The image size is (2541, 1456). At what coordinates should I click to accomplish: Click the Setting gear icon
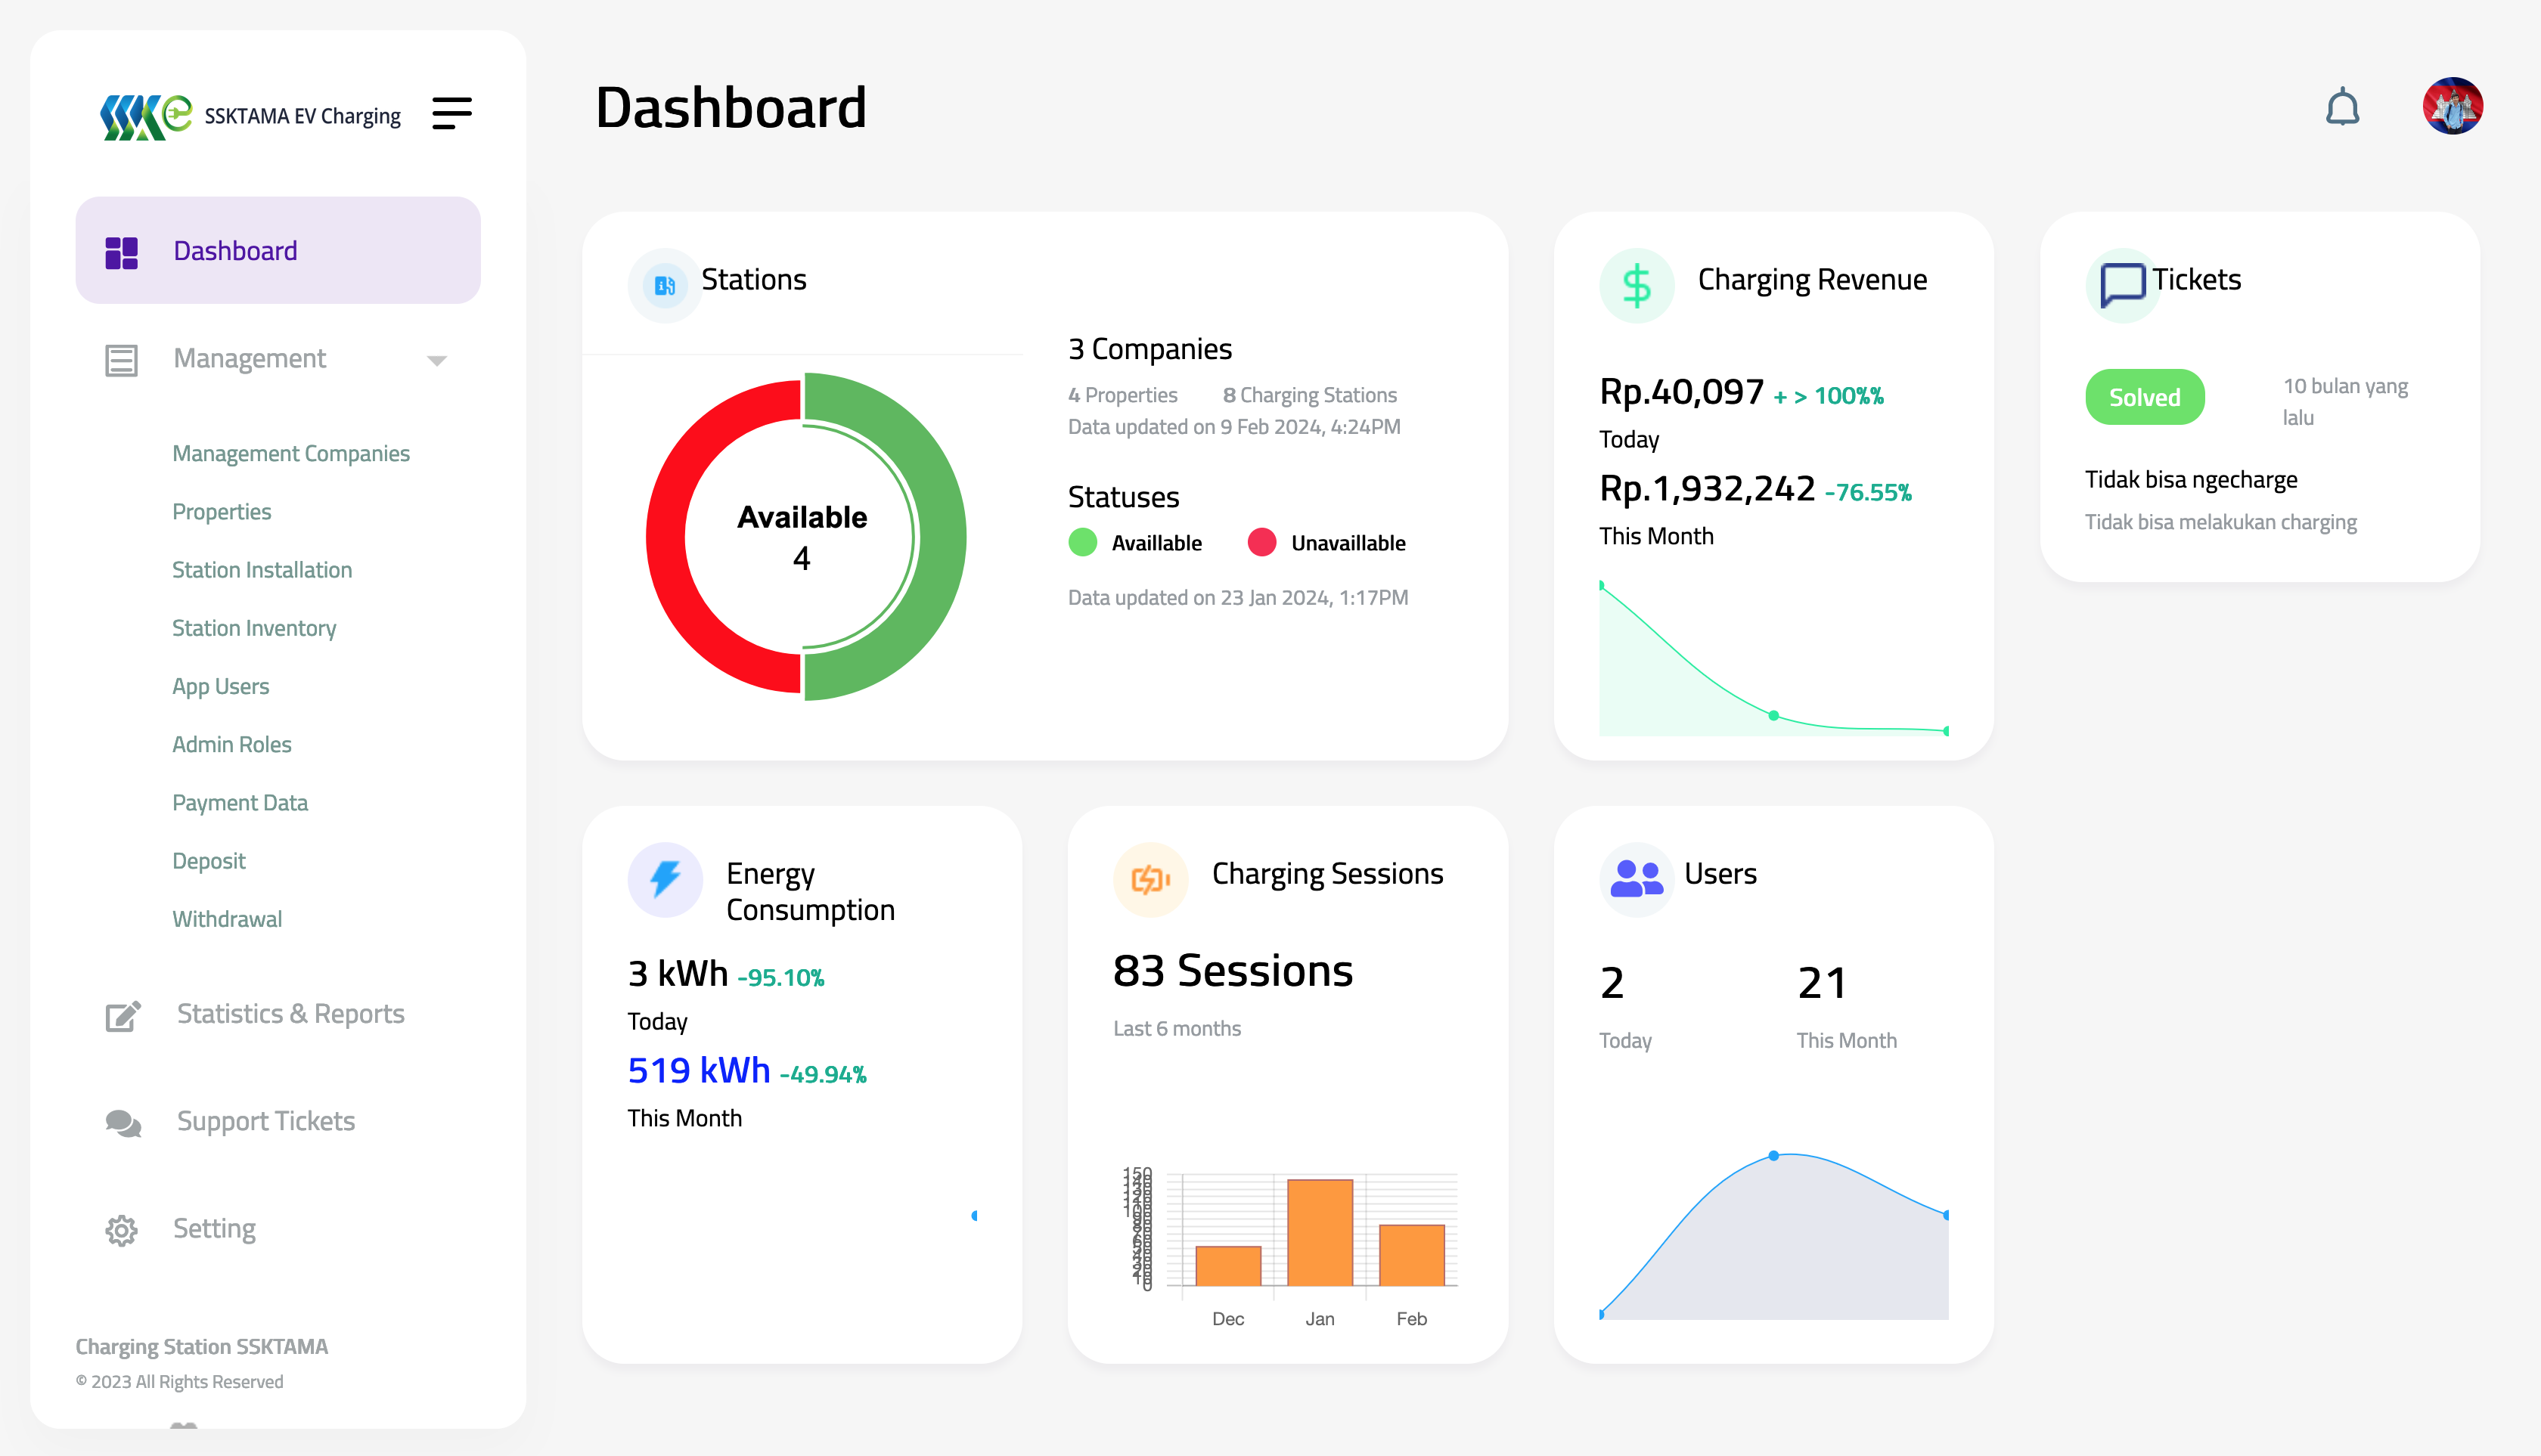tap(122, 1230)
